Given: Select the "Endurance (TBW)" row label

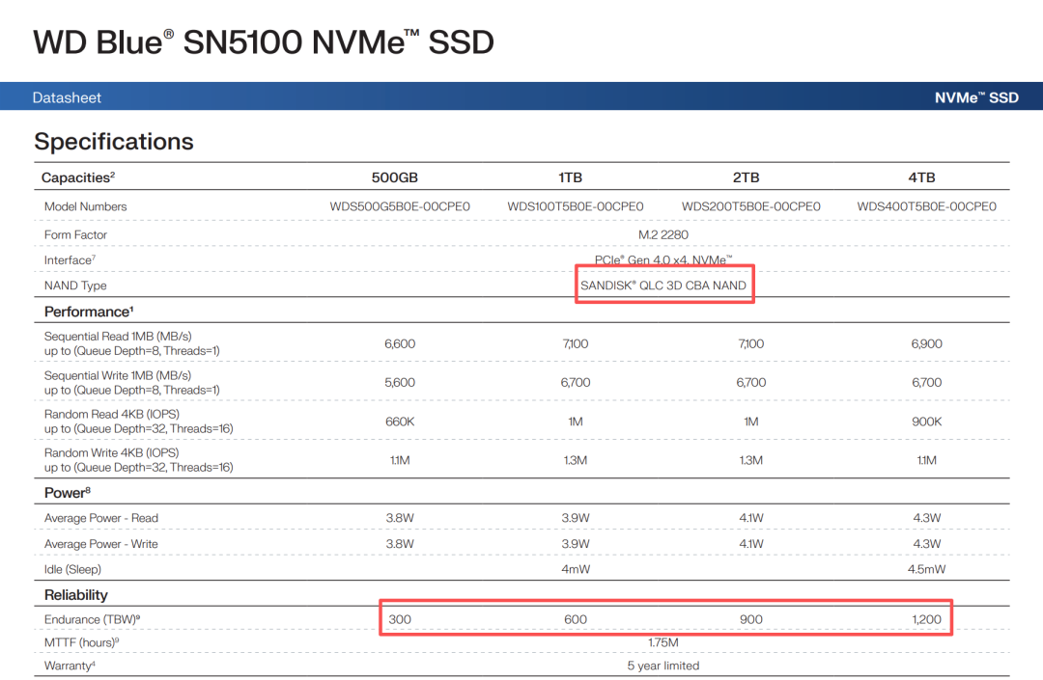Looking at the screenshot, I should click(92, 619).
